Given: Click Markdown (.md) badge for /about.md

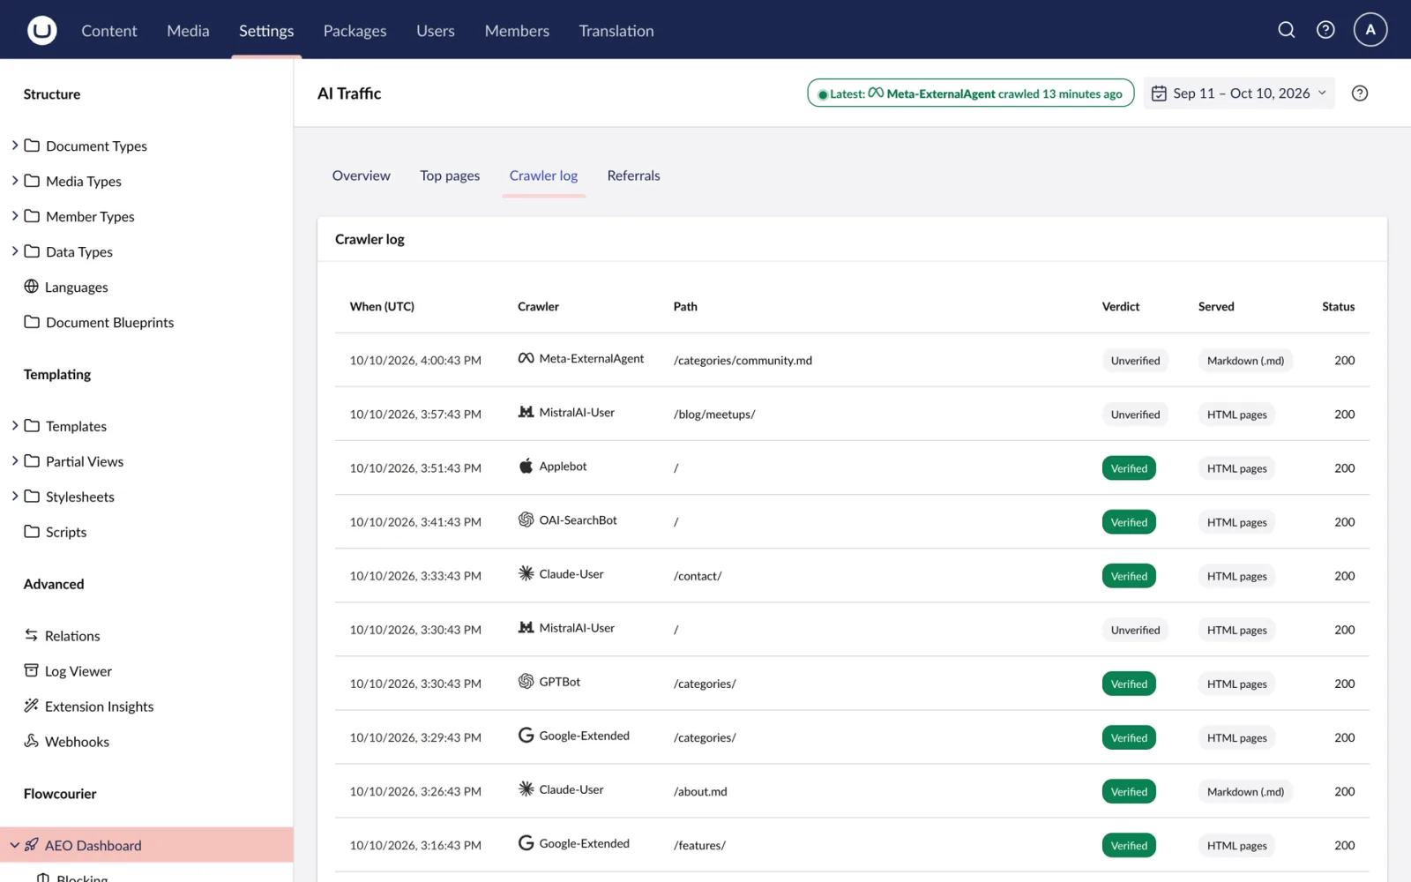Looking at the screenshot, I should [1245, 791].
